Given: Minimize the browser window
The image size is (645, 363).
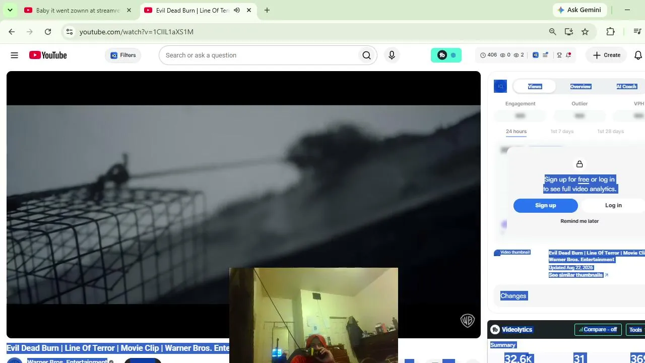Looking at the screenshot, I should tap(627, 10).
